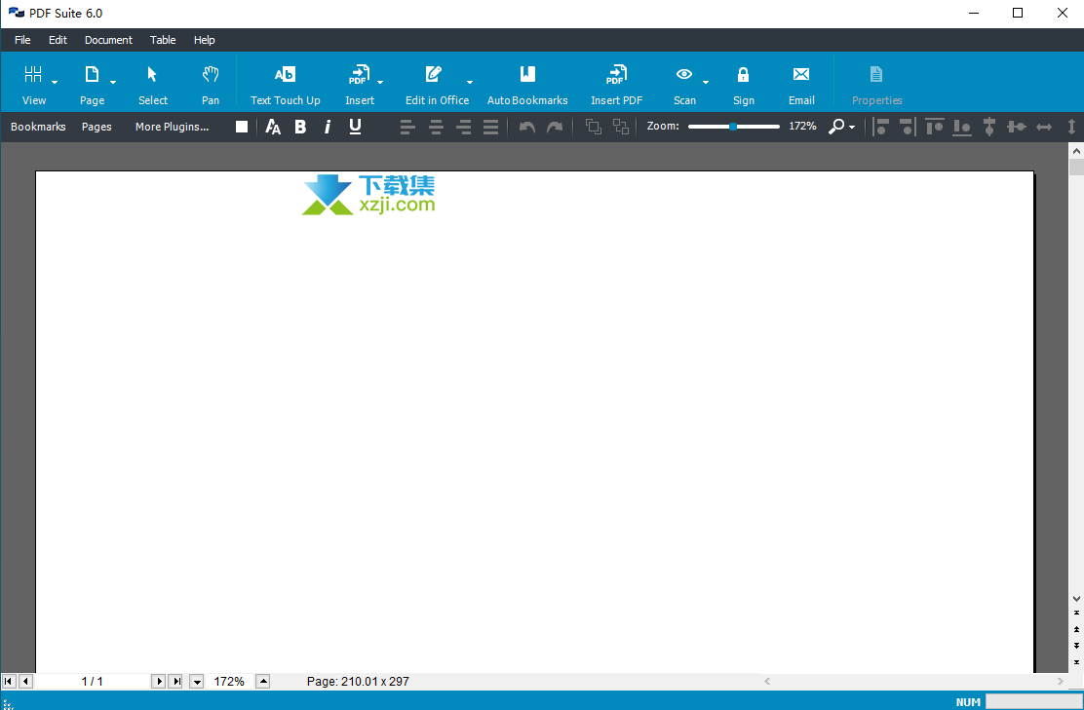This screenshot has width=1084, height=710.
Task: Center objects horizontally icon
Action: pyautogui.click(x=989, y=127)
